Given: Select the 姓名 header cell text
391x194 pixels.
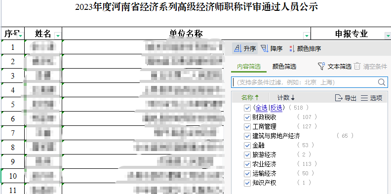Looking at the screenshot, I should coord(43,34).
